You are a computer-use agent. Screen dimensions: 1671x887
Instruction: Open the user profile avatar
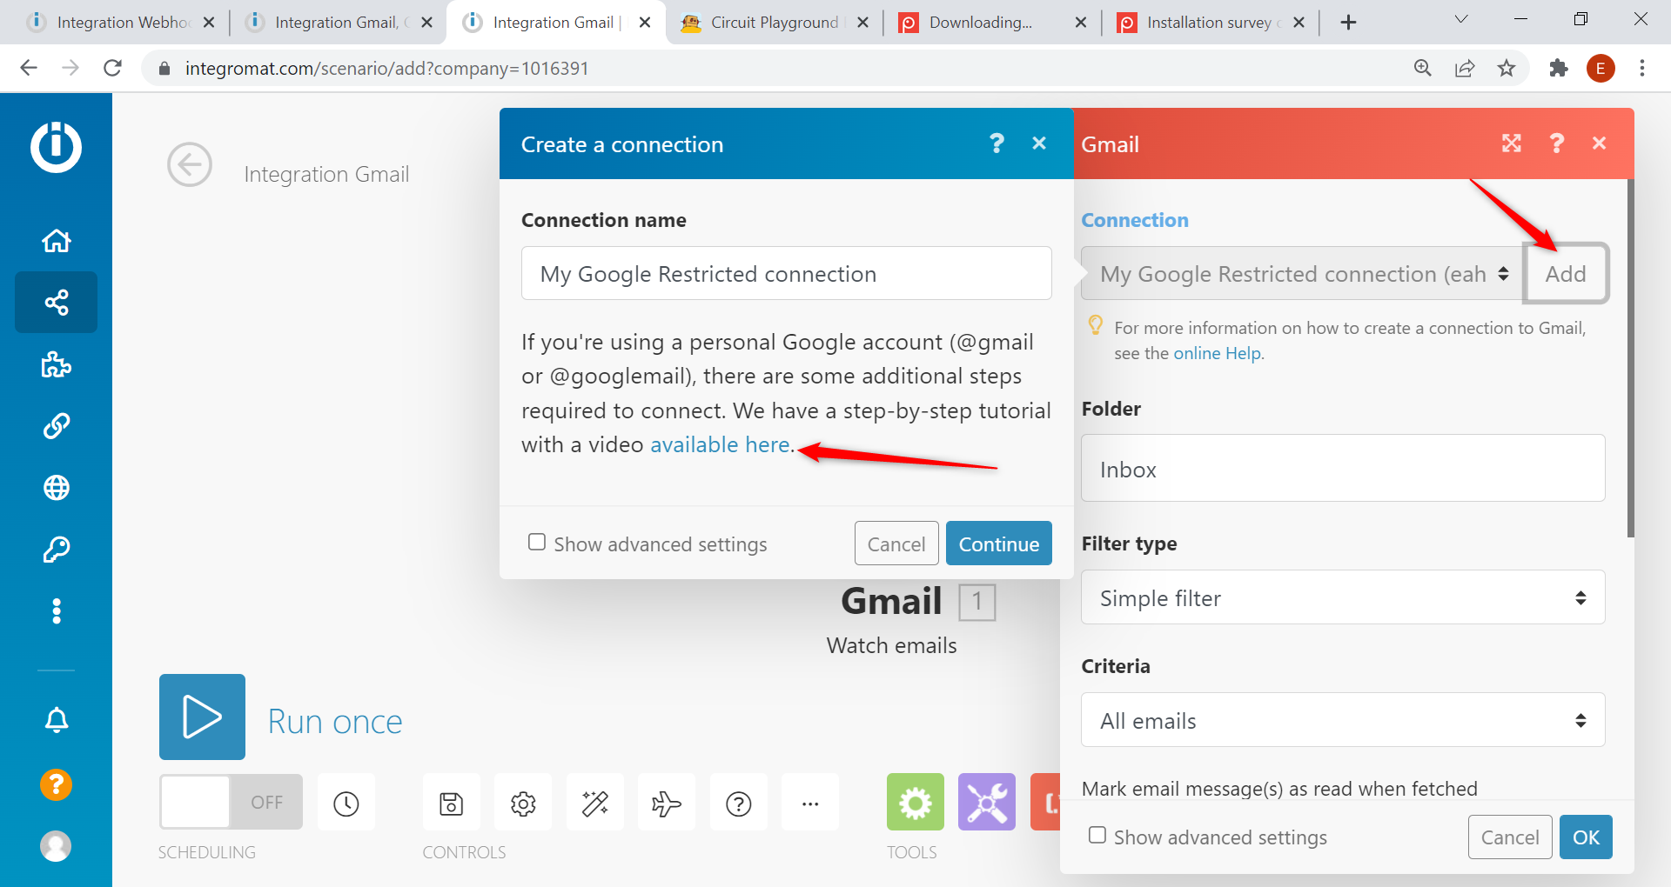tap(56, 846)
